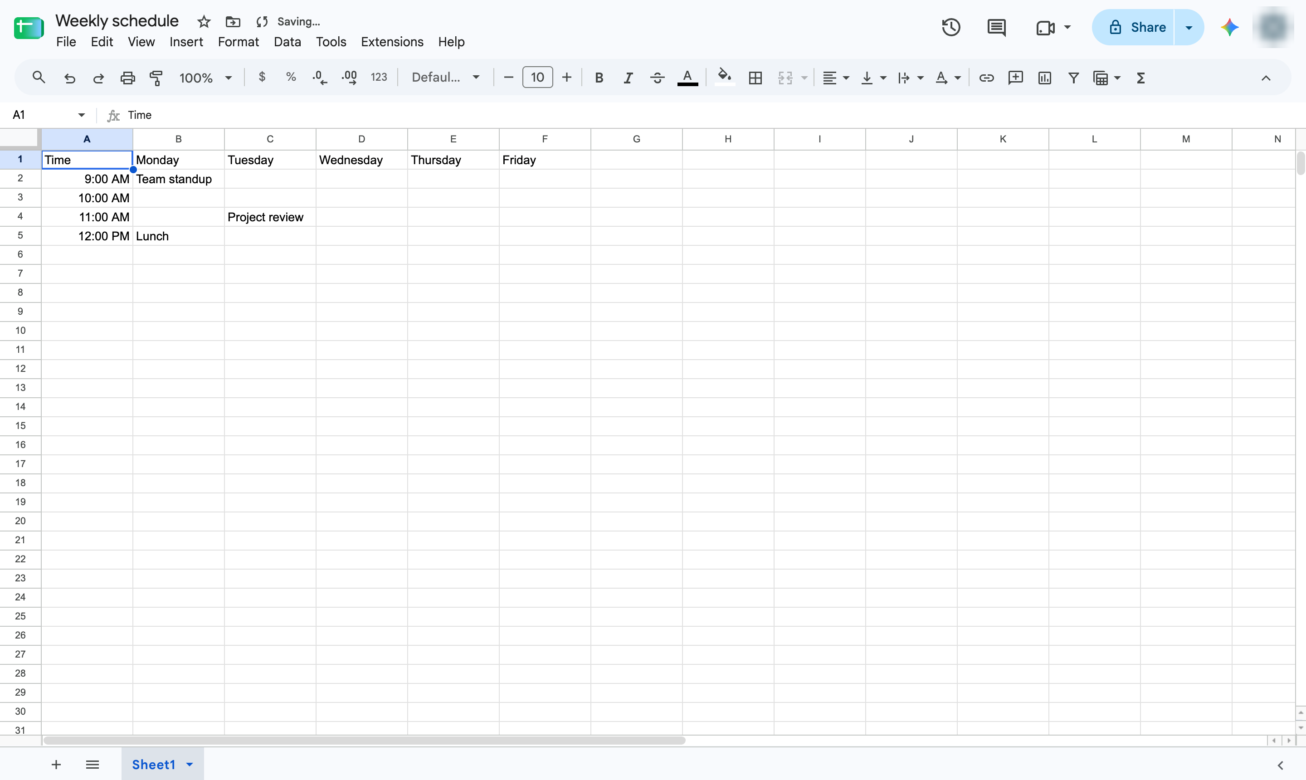Open the View menu

(x=141, y=42)
